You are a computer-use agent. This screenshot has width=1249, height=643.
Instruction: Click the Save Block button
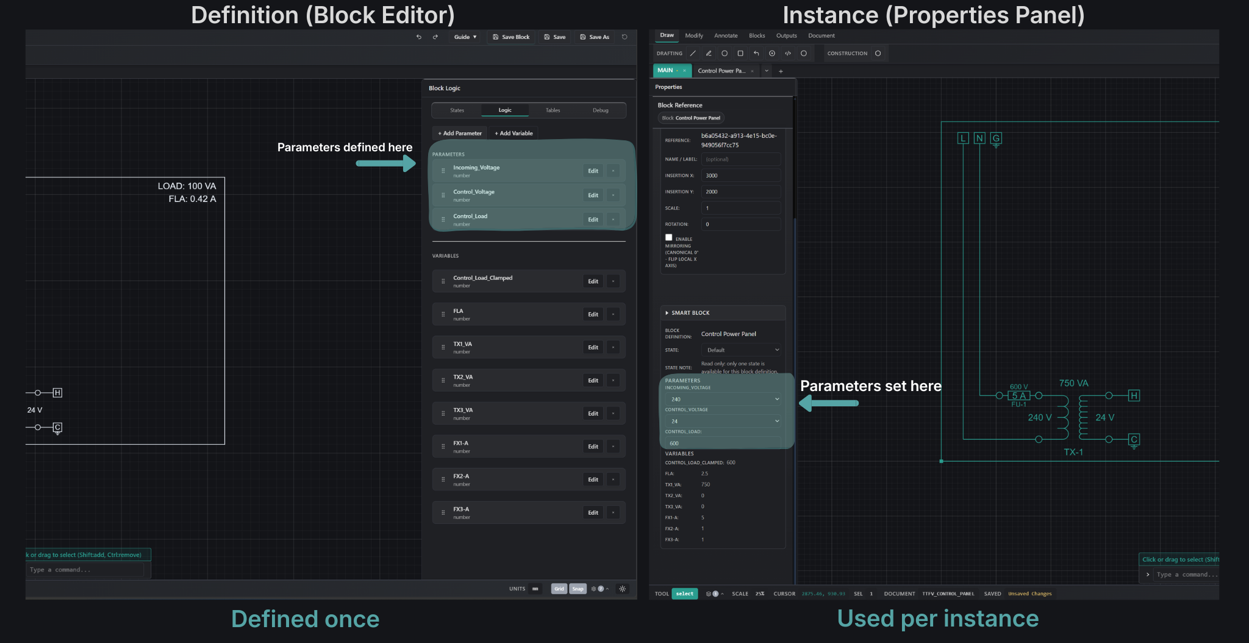tap(511, 37)
